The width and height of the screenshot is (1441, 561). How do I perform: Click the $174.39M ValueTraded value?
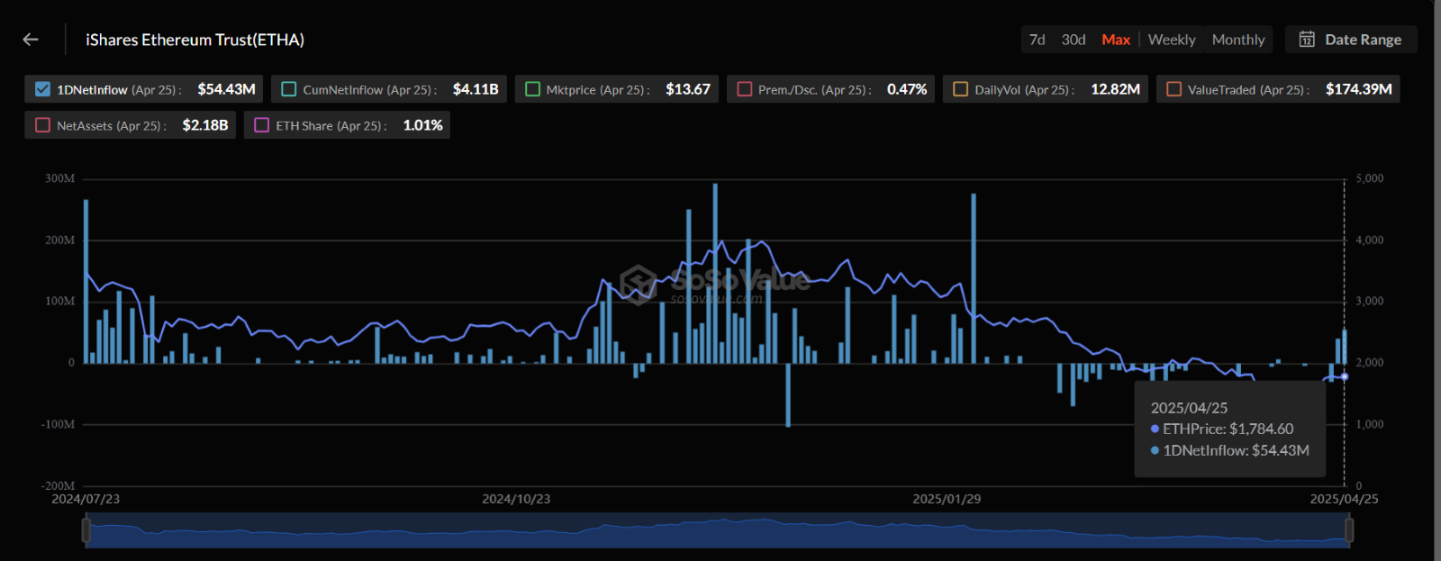(x=1359, y=89)
